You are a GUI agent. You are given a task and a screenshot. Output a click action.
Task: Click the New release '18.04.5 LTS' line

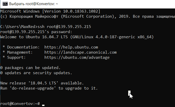42,83
